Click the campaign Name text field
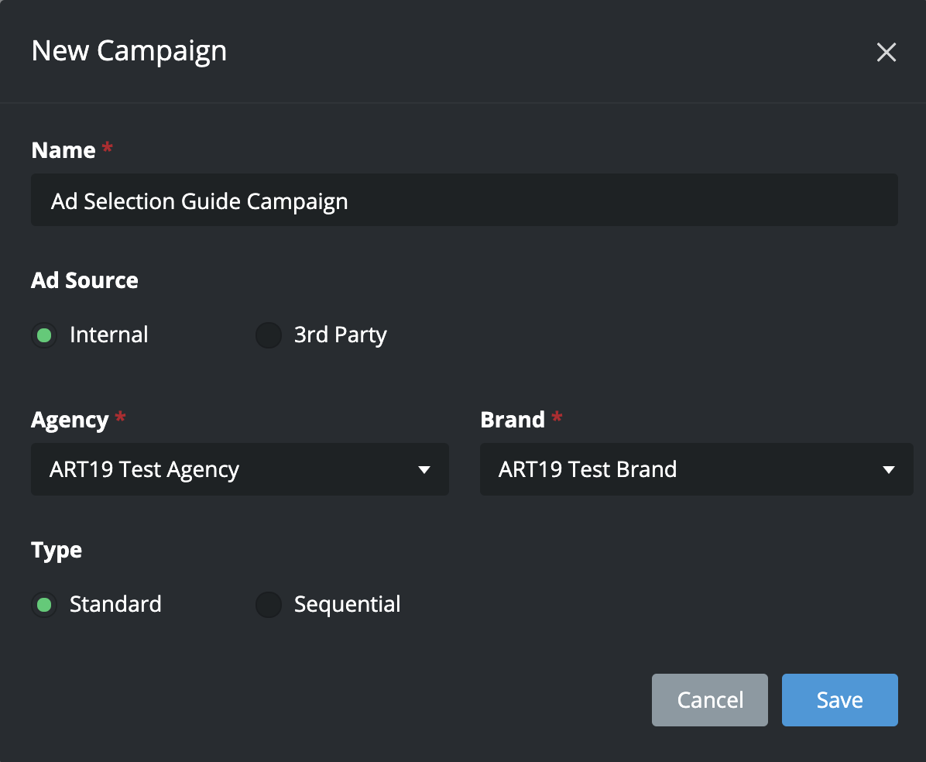Image resolution: width=926 pixels, height=762 pixels. pos(465,201)
